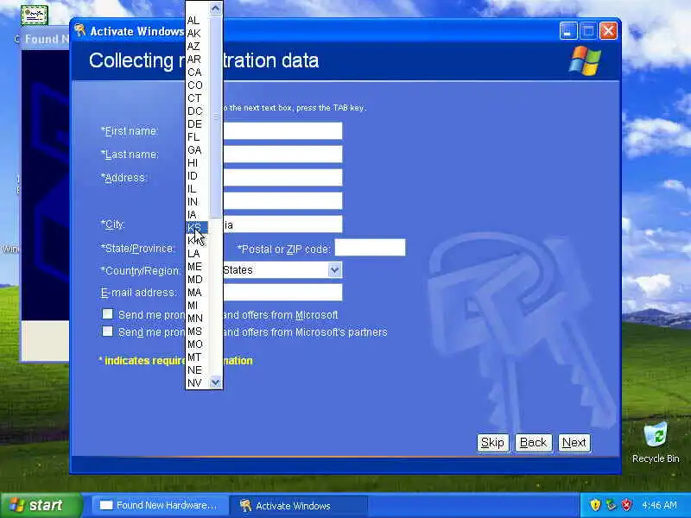Focus the first Address line field
This screenshot has width=691, height=518.
click(282, 178)
